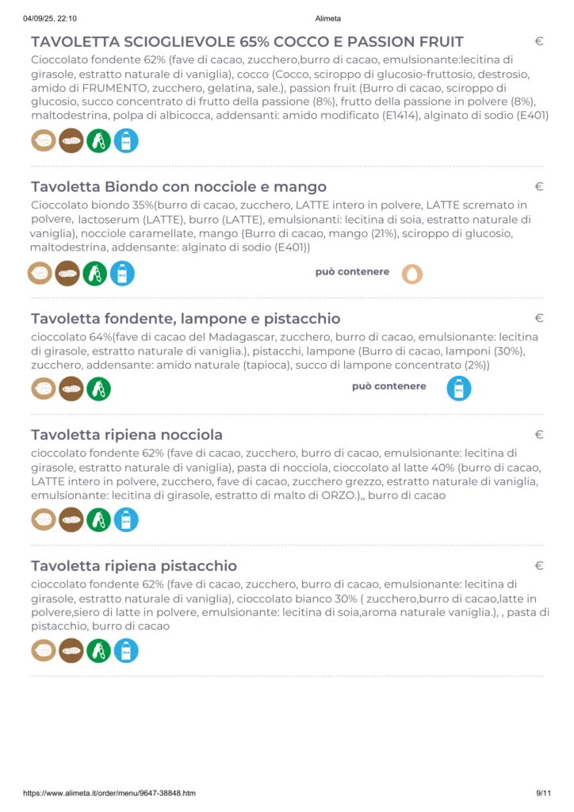Click the egg 'può contenere' icon

[x=412, y=274]
